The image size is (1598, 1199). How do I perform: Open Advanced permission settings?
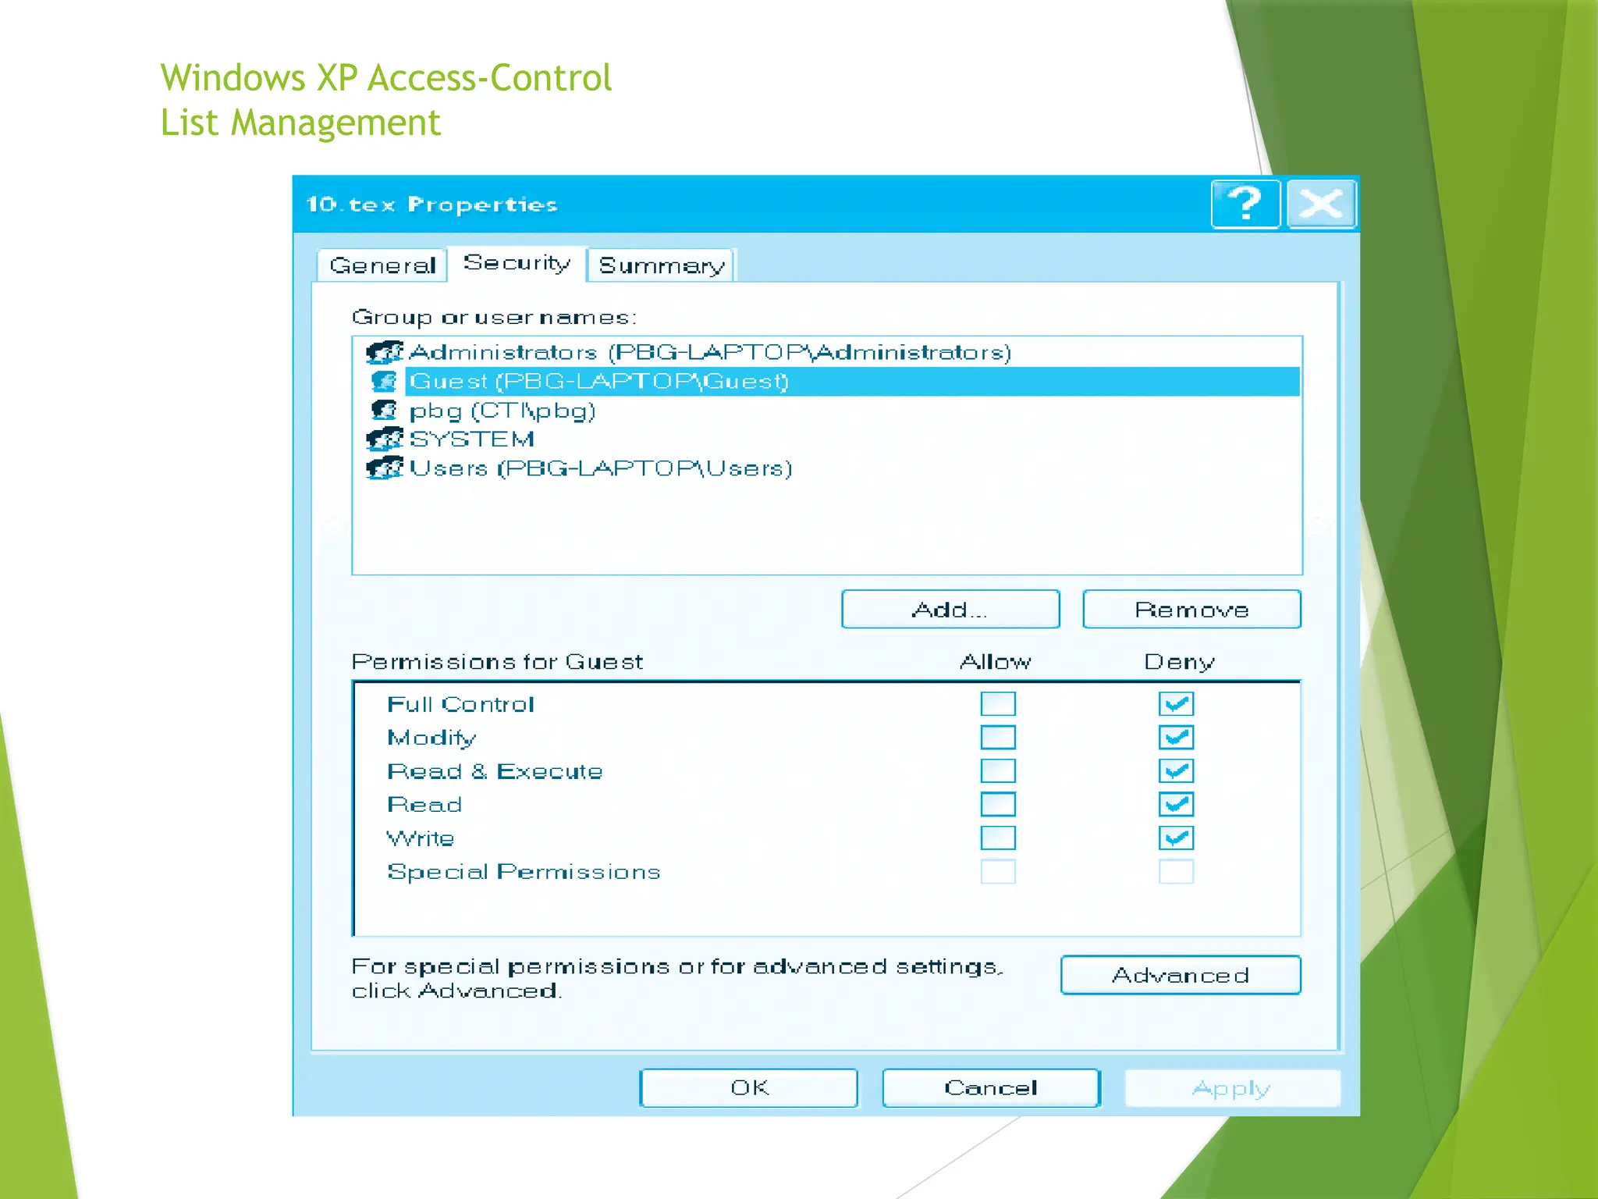click(x=1181, y=975)
